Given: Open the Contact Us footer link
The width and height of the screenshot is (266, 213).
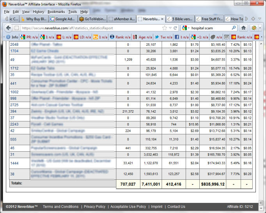Looking at the screenshot, I should coord(176,206).
